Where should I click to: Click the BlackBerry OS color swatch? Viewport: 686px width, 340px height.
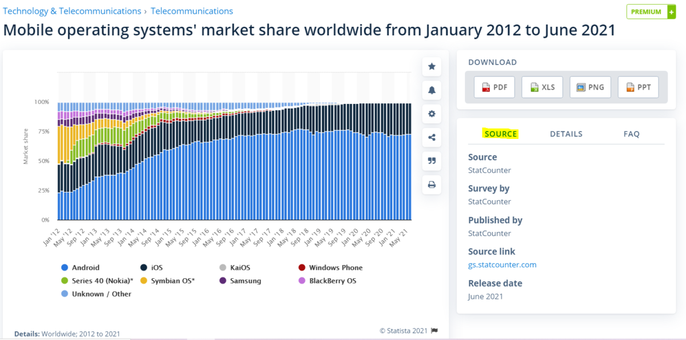[x=301, y=281]
